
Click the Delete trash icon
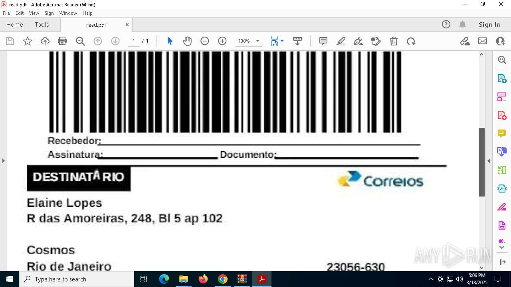pos(394,41)
